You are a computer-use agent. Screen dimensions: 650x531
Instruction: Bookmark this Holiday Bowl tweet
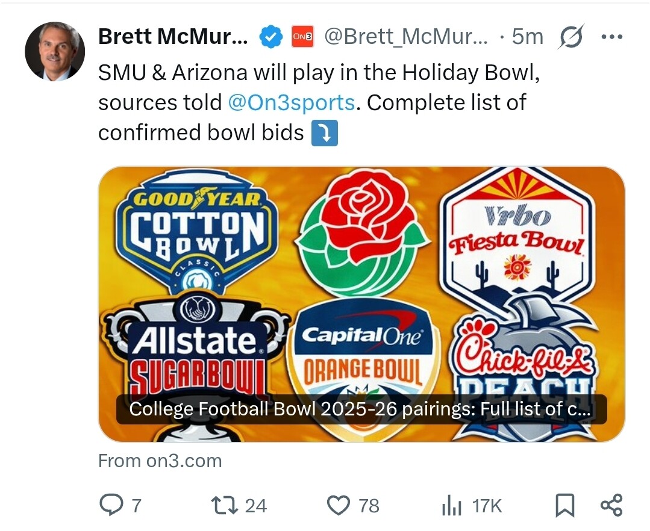(564, 505)
